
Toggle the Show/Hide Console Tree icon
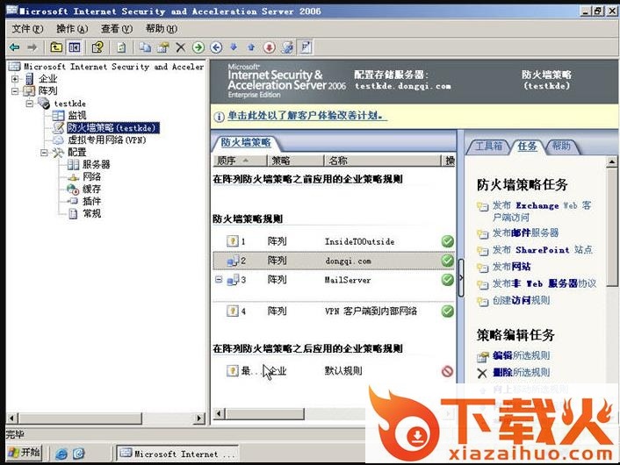tap(75, 47)
